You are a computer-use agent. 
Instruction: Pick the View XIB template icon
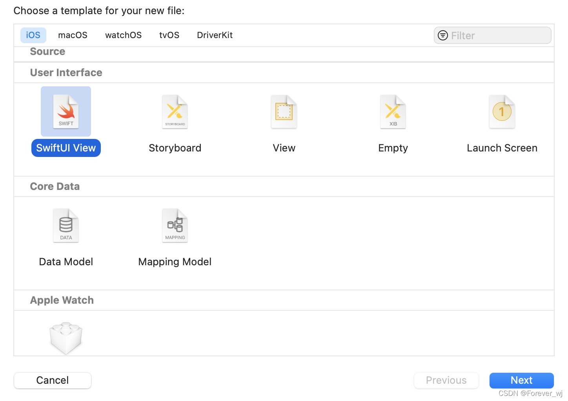click(x=284, y=111)
